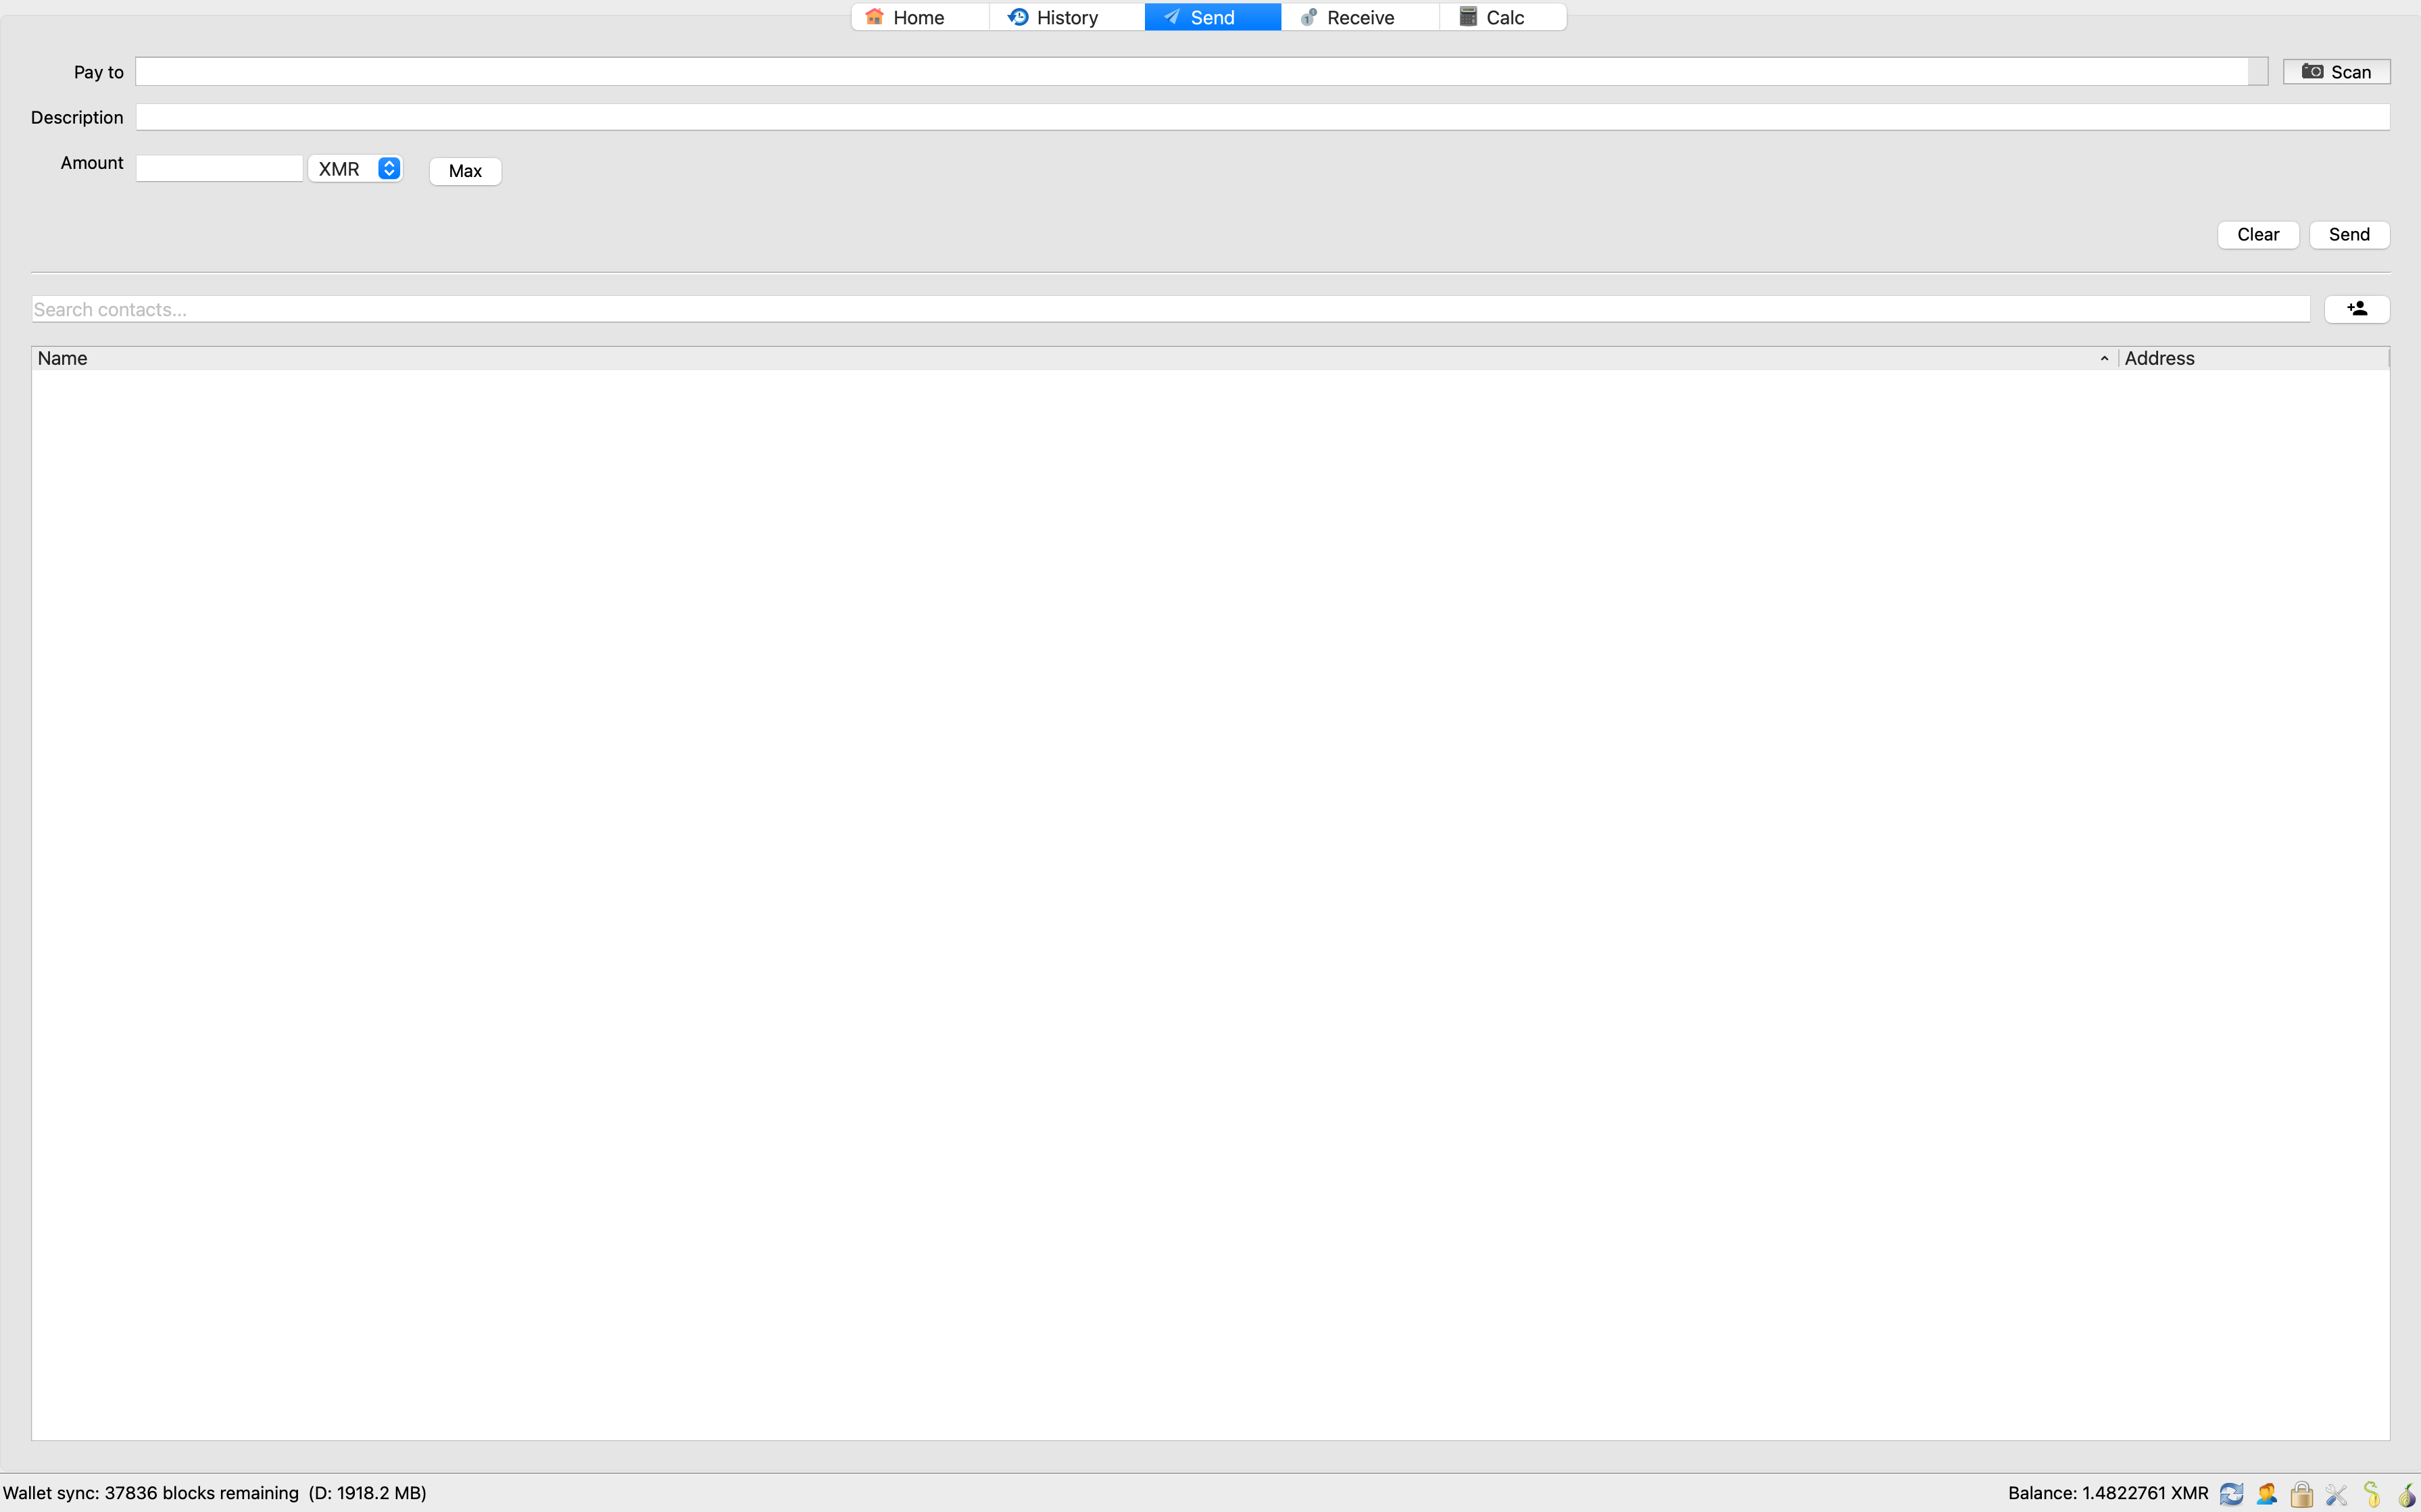The width and height of the screenshot is (2421, 1512).
Task: Open the Calc tab
Action: [1502, 17]
